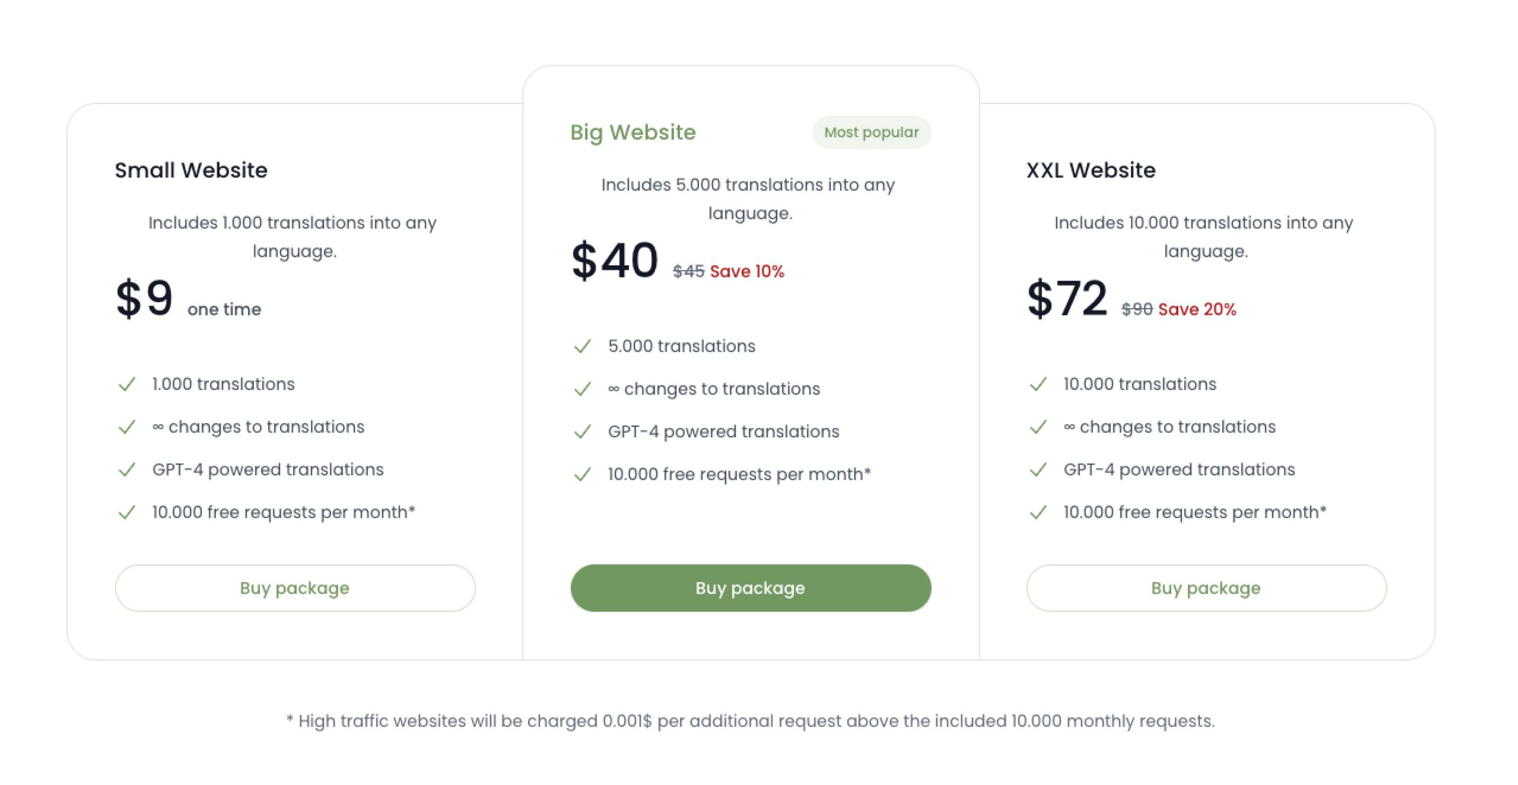Click checkmark beside 10.000 translations
This screenshot has height=785, width=1518.
coord(1038,384)
